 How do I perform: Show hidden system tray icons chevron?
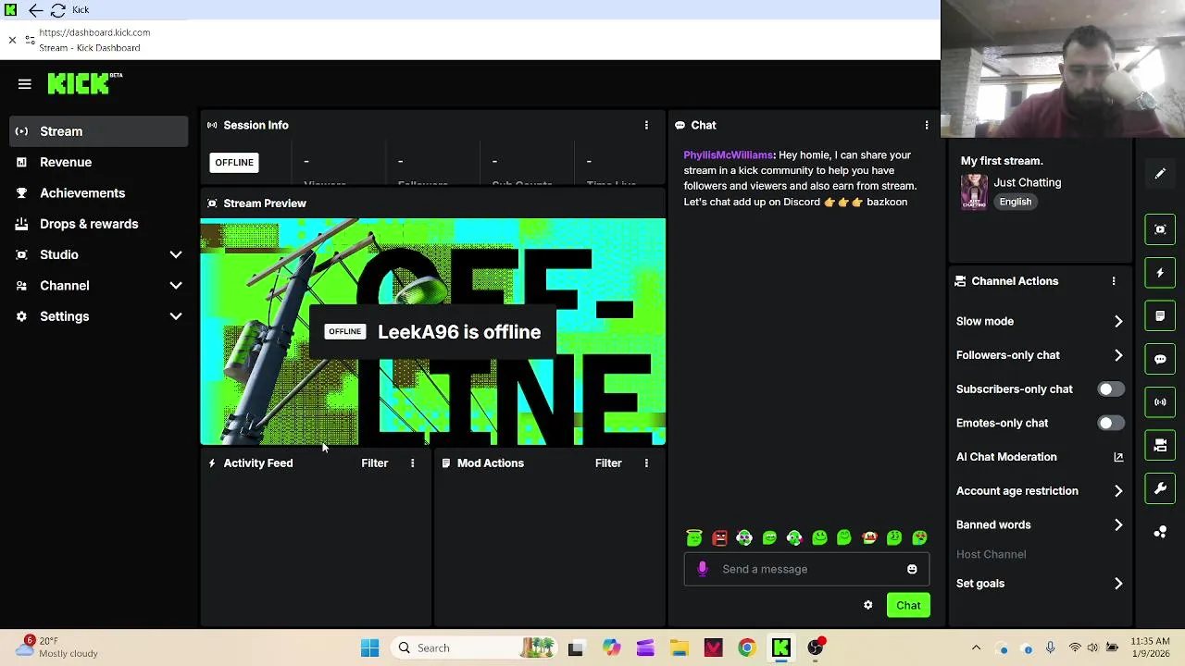[x=976, y=647]
